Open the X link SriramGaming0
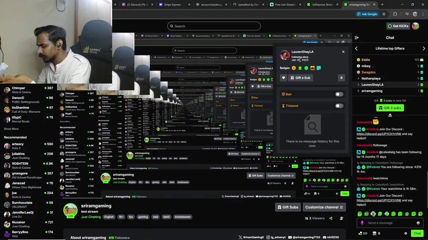 click(x=251, y=237)
